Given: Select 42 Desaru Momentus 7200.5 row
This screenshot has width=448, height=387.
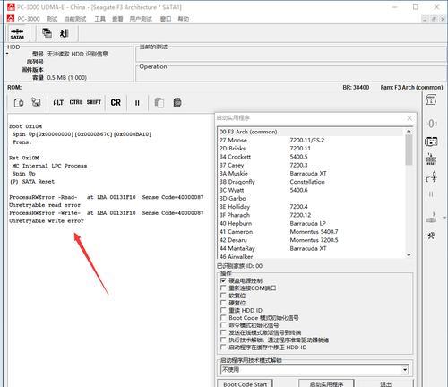Looking at the screenshot, I should click(x=311, y=240).
